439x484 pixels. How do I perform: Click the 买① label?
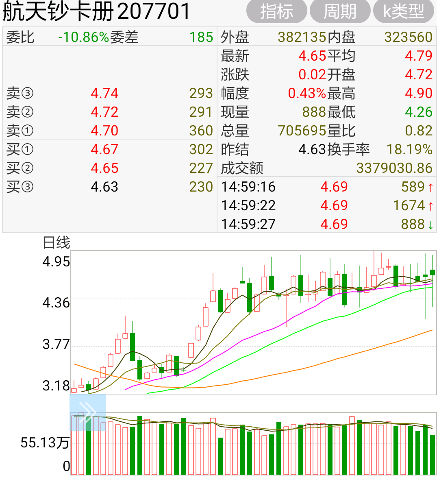[x=20, y=149]
